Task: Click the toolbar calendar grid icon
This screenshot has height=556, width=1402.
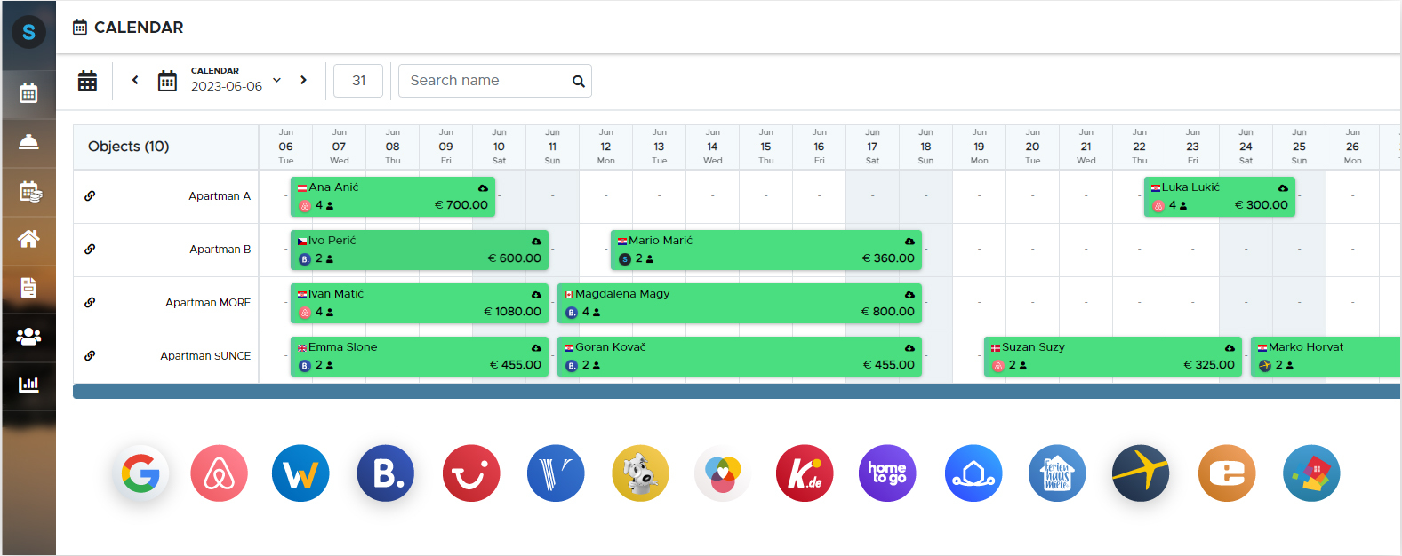Action: [x=87, y=81]
